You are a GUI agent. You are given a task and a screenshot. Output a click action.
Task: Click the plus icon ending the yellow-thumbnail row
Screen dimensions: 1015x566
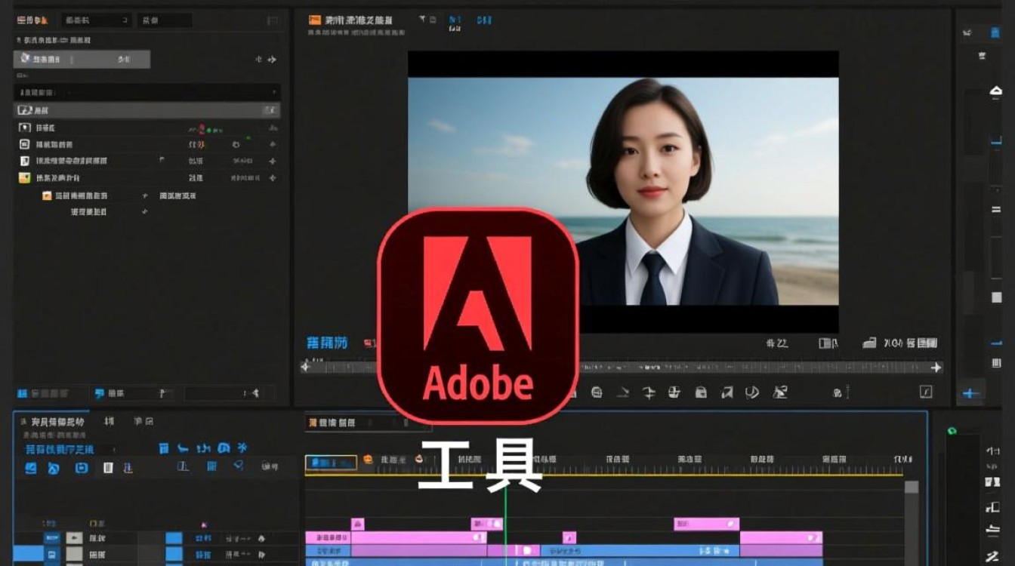tap(273, 178)
